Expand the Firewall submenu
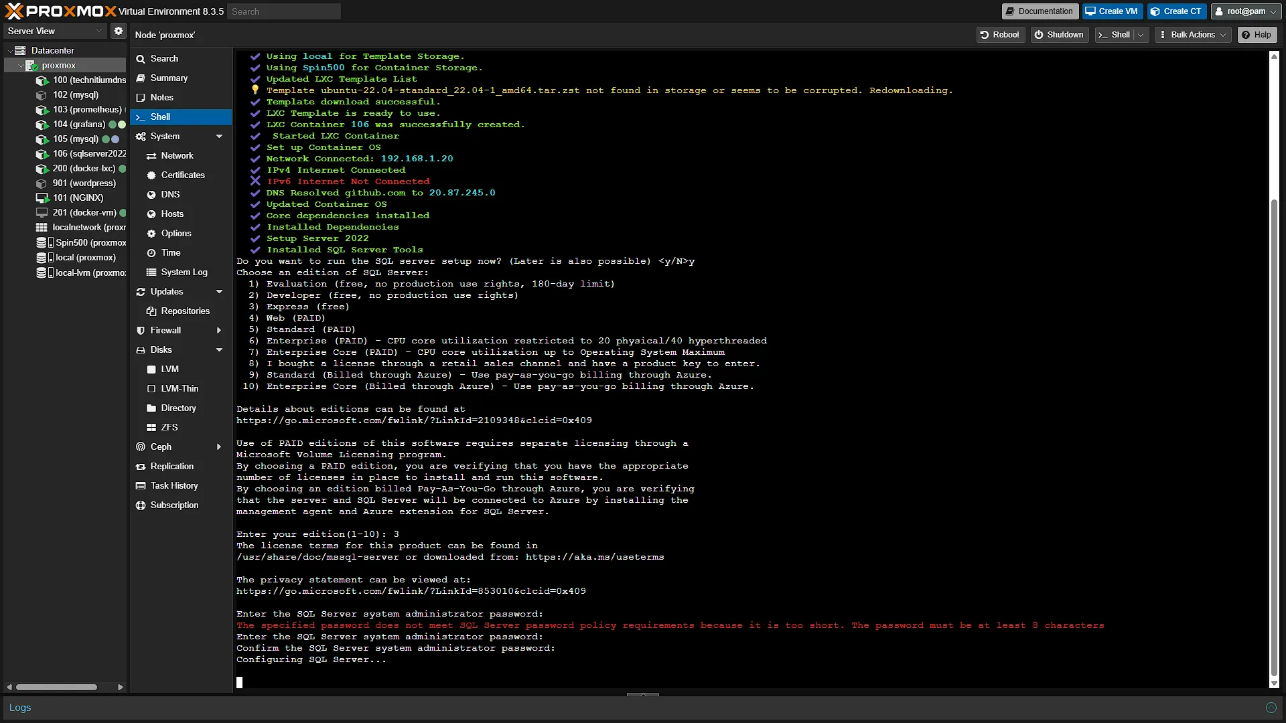Screen dimensions: 1286x723 point(219,330)
